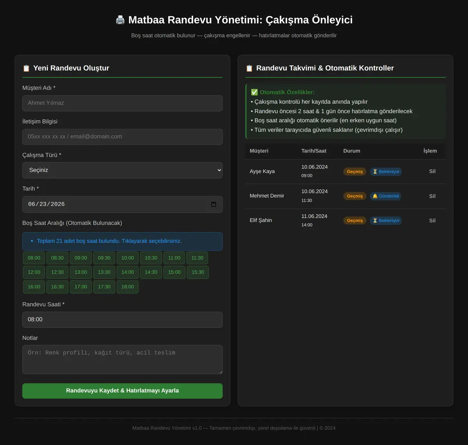Pick the 13:00 slot chip
Viewport: 468px width, 445px height.
click(x=81, y=272)
